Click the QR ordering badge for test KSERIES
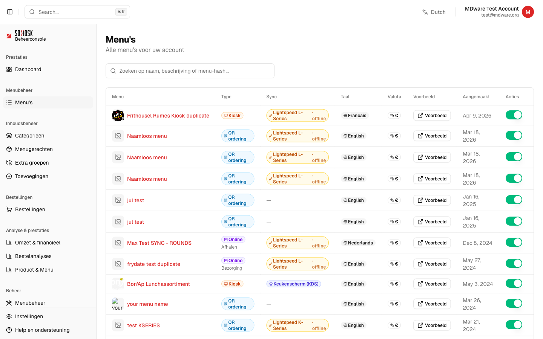The height and width of the screenshot is (339, 543). [238, 325]
